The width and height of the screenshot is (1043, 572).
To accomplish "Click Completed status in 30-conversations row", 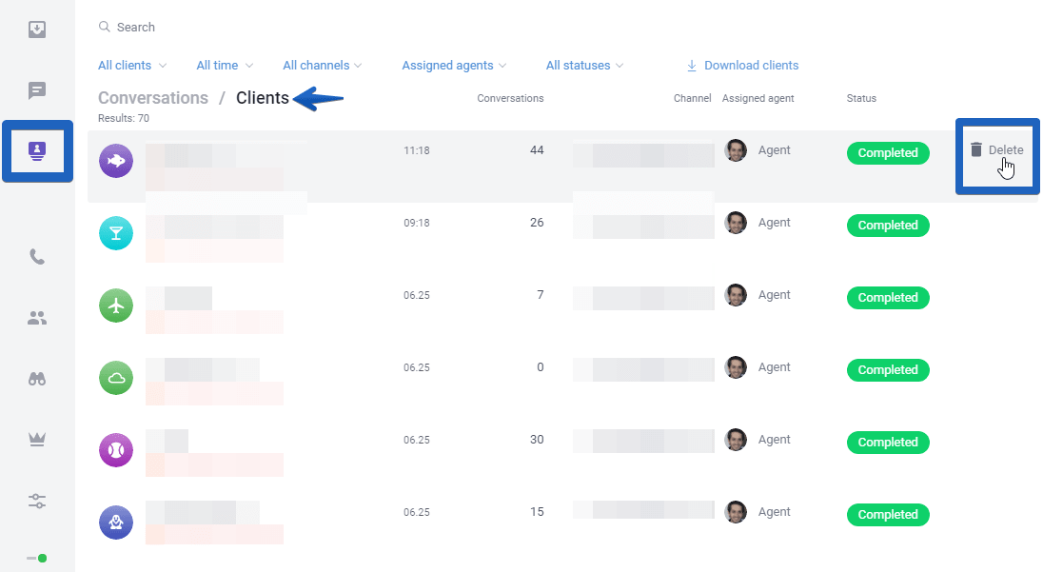I will [x=888, y=443].
